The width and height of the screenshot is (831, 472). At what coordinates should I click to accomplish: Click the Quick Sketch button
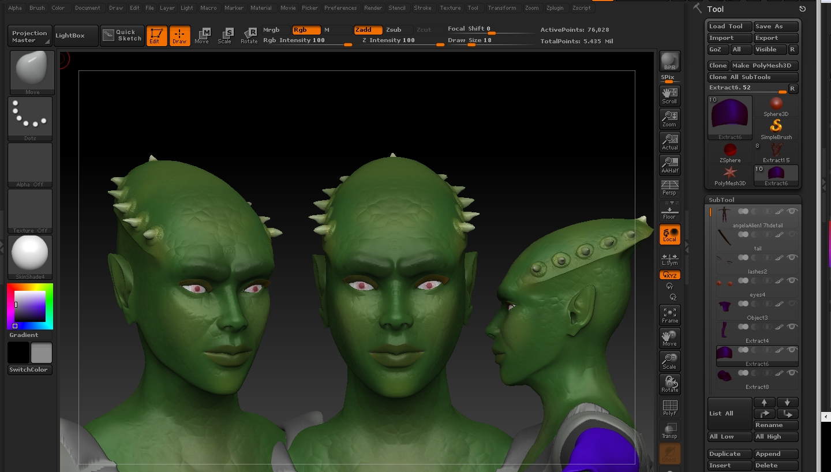(x=122, y=36)
